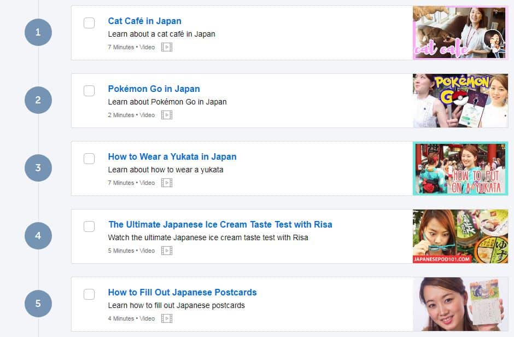Open the video icon beside Pokémon Go lesson

[166, 115]
